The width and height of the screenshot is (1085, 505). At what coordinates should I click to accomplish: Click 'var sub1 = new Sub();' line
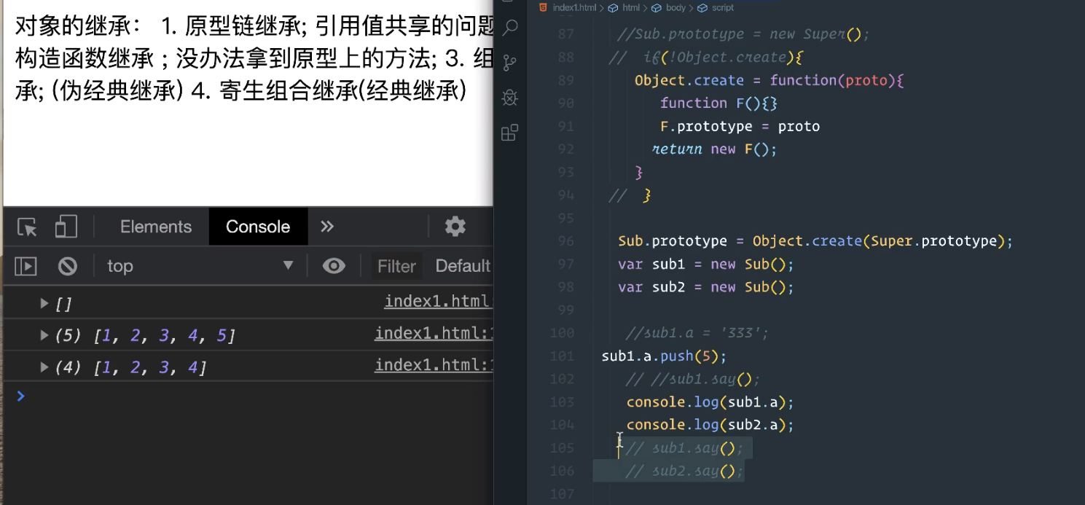point(705,264)
